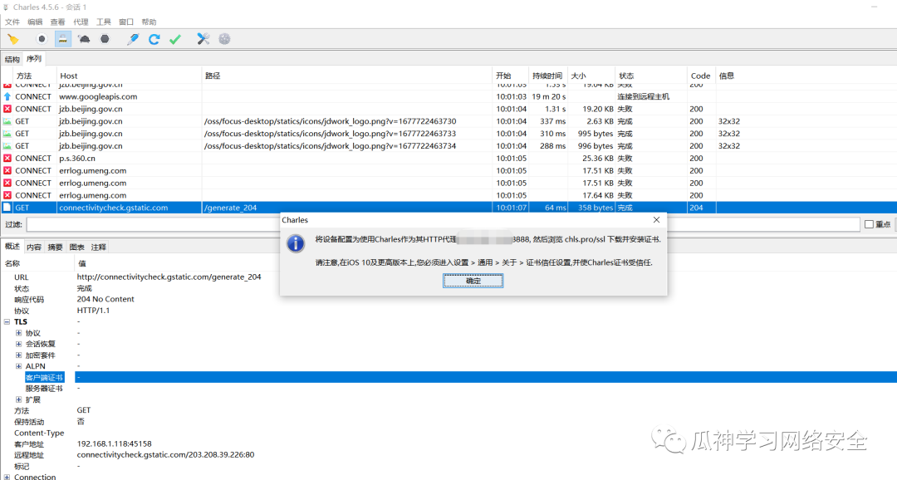This screenshot has width=897, height=480.
Task: Open the 内容 tab
Action: pos(34,247)
